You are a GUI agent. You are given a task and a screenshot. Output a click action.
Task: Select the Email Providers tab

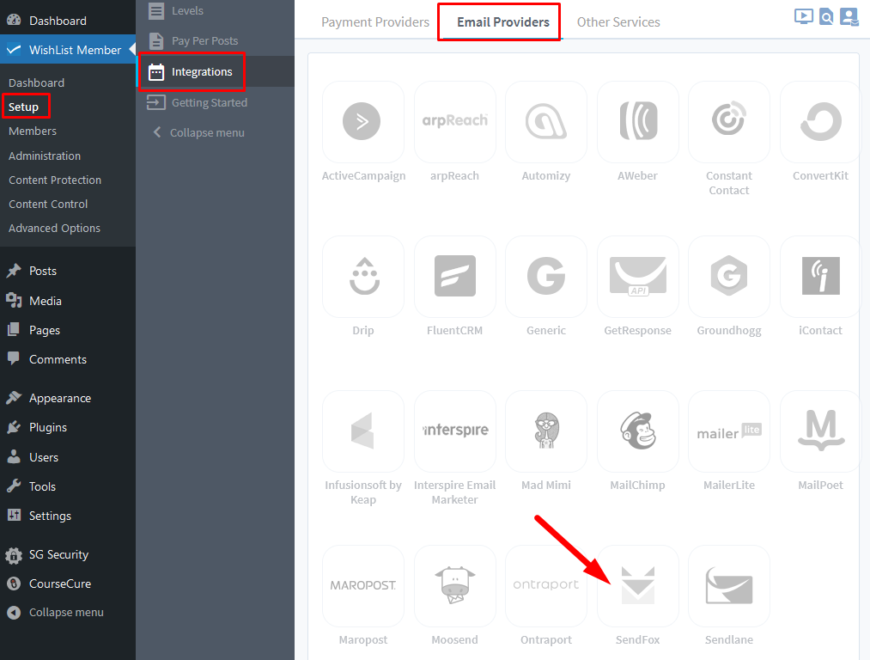coord(502,22)
